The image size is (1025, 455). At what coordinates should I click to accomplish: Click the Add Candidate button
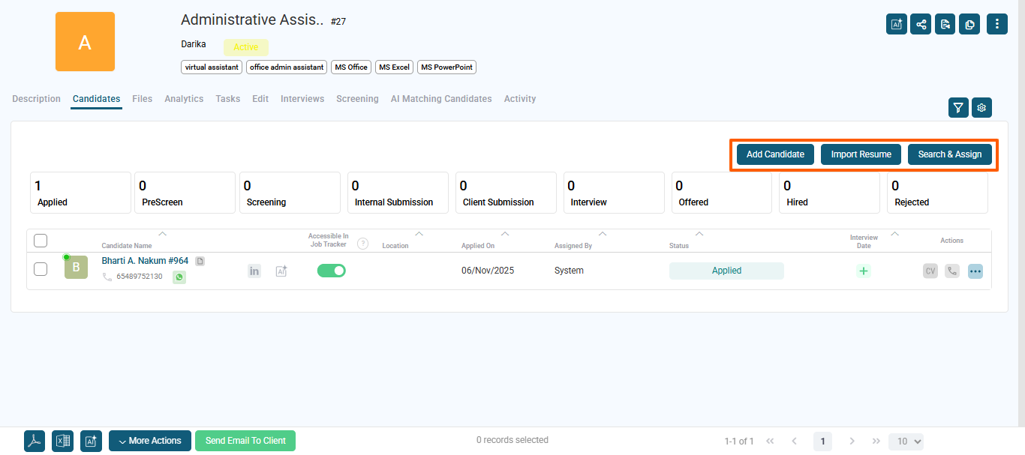775,154
